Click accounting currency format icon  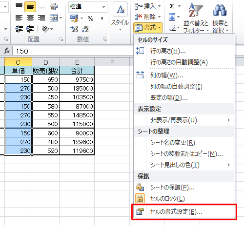coord(74,19)
